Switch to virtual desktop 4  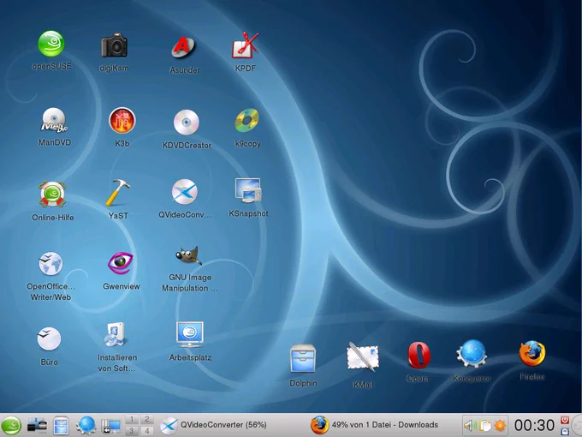pyautogui.click(x=147, y=431)
